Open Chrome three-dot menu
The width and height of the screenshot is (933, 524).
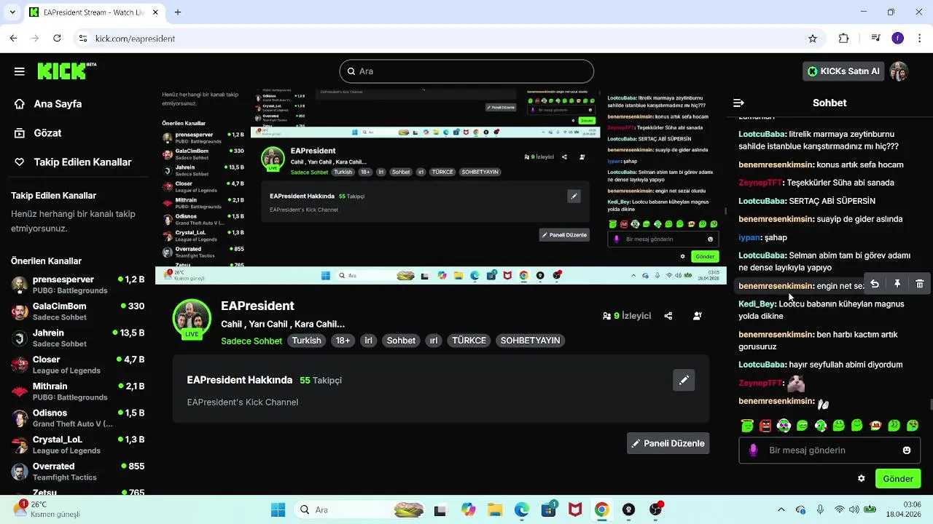pos(920,39)
